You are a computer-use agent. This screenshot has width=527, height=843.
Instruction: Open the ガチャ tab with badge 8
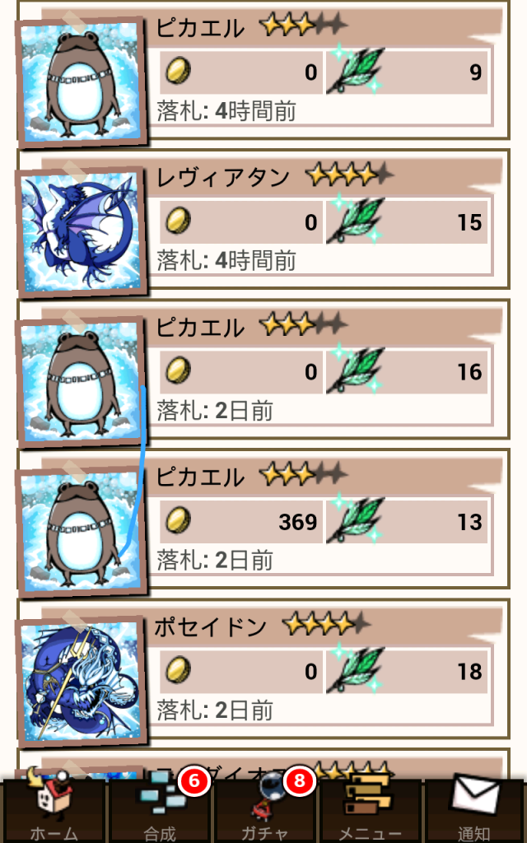pyautogui.click(x=264, y=811)
